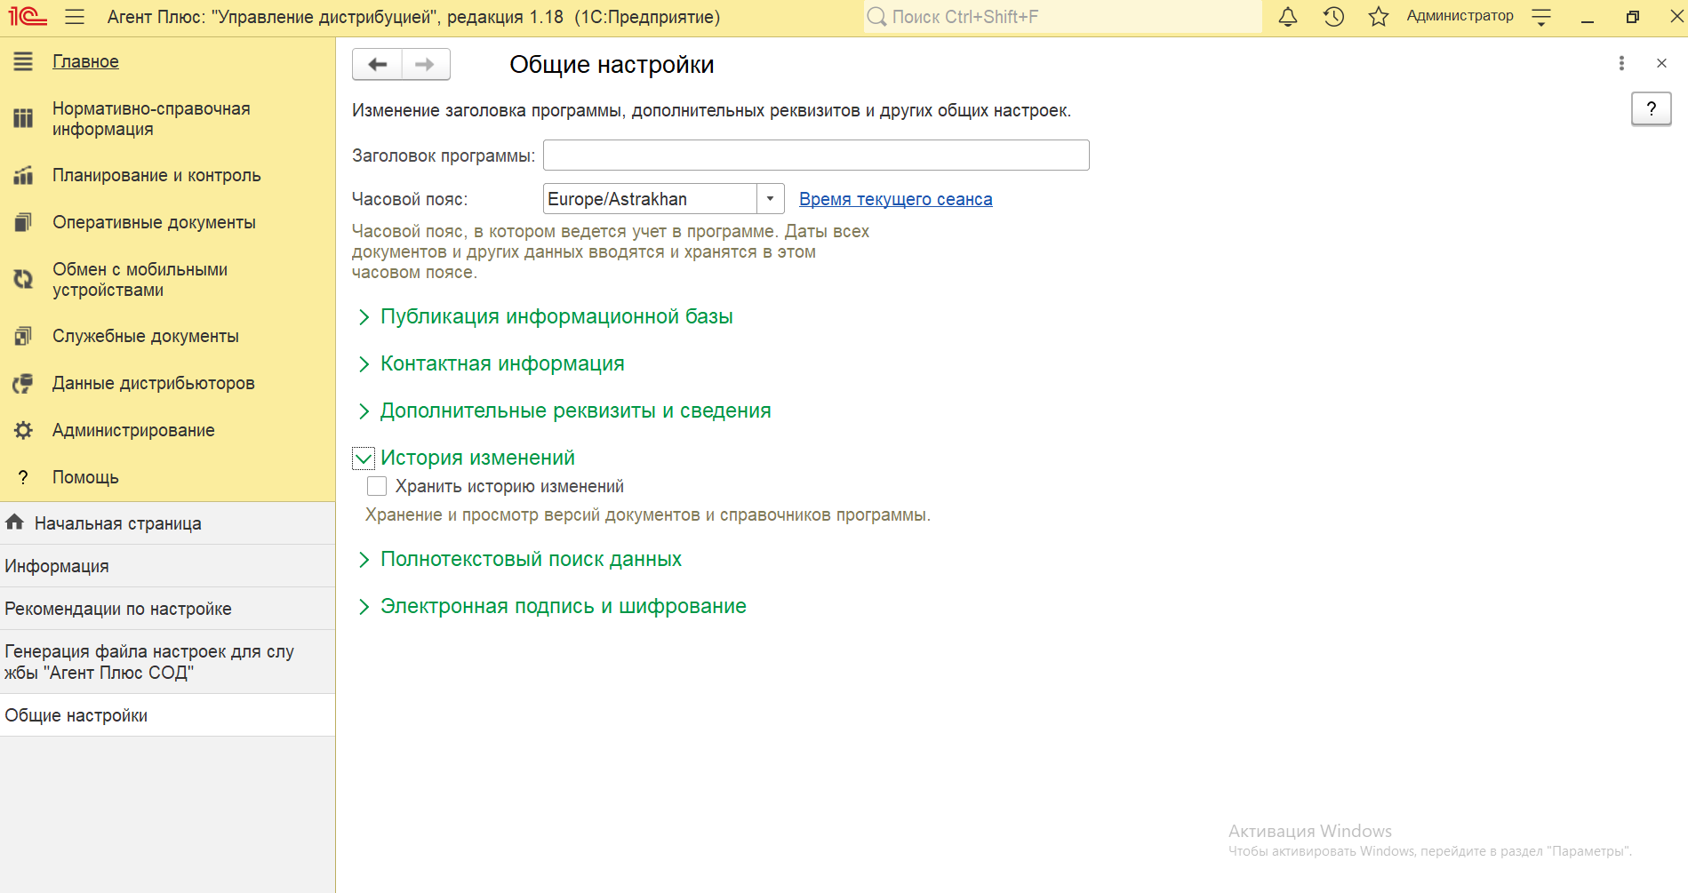Open Оперативные документы section

pos(154,222)
